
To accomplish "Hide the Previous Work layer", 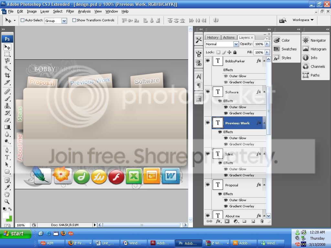I will point(208,122).
